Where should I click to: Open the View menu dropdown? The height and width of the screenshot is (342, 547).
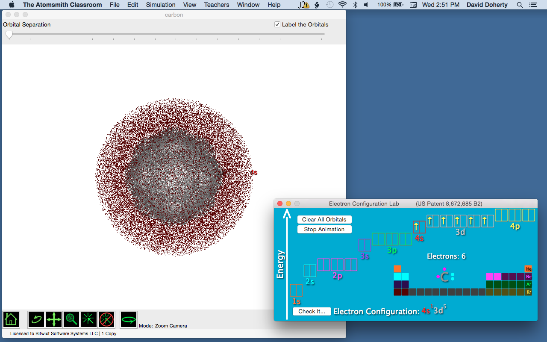coord(189,5)
